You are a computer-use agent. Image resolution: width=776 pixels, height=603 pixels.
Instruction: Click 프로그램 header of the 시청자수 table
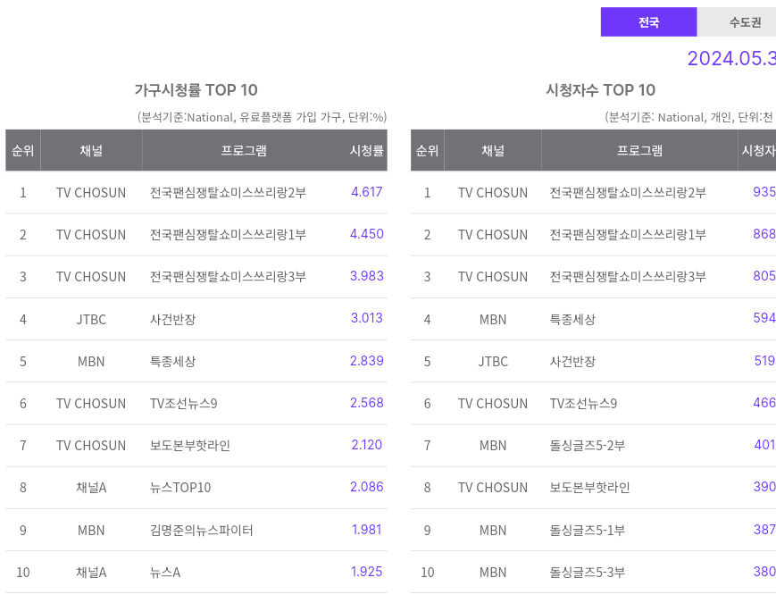click(x=639, y=150)
